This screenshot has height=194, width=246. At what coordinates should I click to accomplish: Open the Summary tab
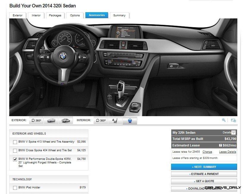point(119,15)
